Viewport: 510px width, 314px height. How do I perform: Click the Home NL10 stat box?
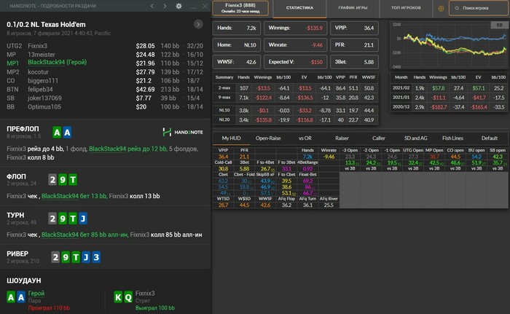pos(237,45)
